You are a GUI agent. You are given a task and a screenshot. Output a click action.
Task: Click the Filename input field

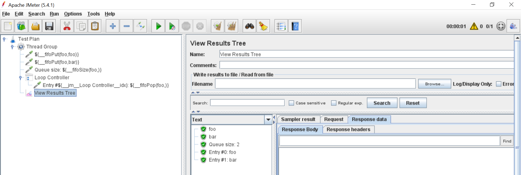tap(315, 84)
